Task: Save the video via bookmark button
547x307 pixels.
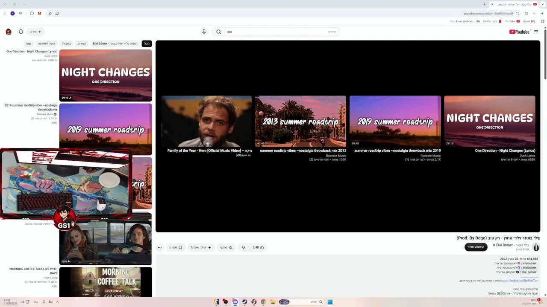Action: 175,247
